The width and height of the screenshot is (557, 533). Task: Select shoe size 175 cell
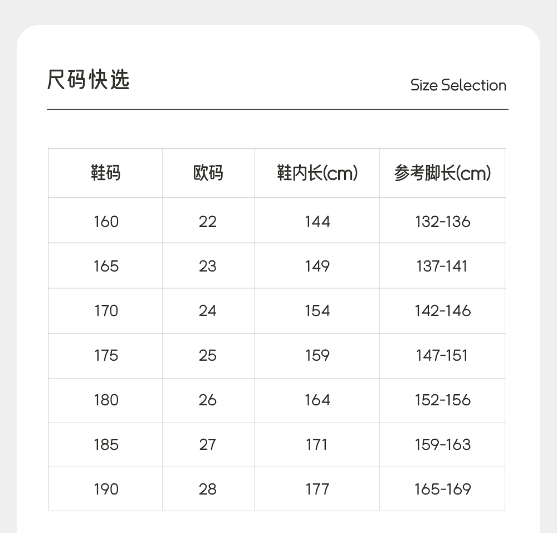click(x=106, y=355)
